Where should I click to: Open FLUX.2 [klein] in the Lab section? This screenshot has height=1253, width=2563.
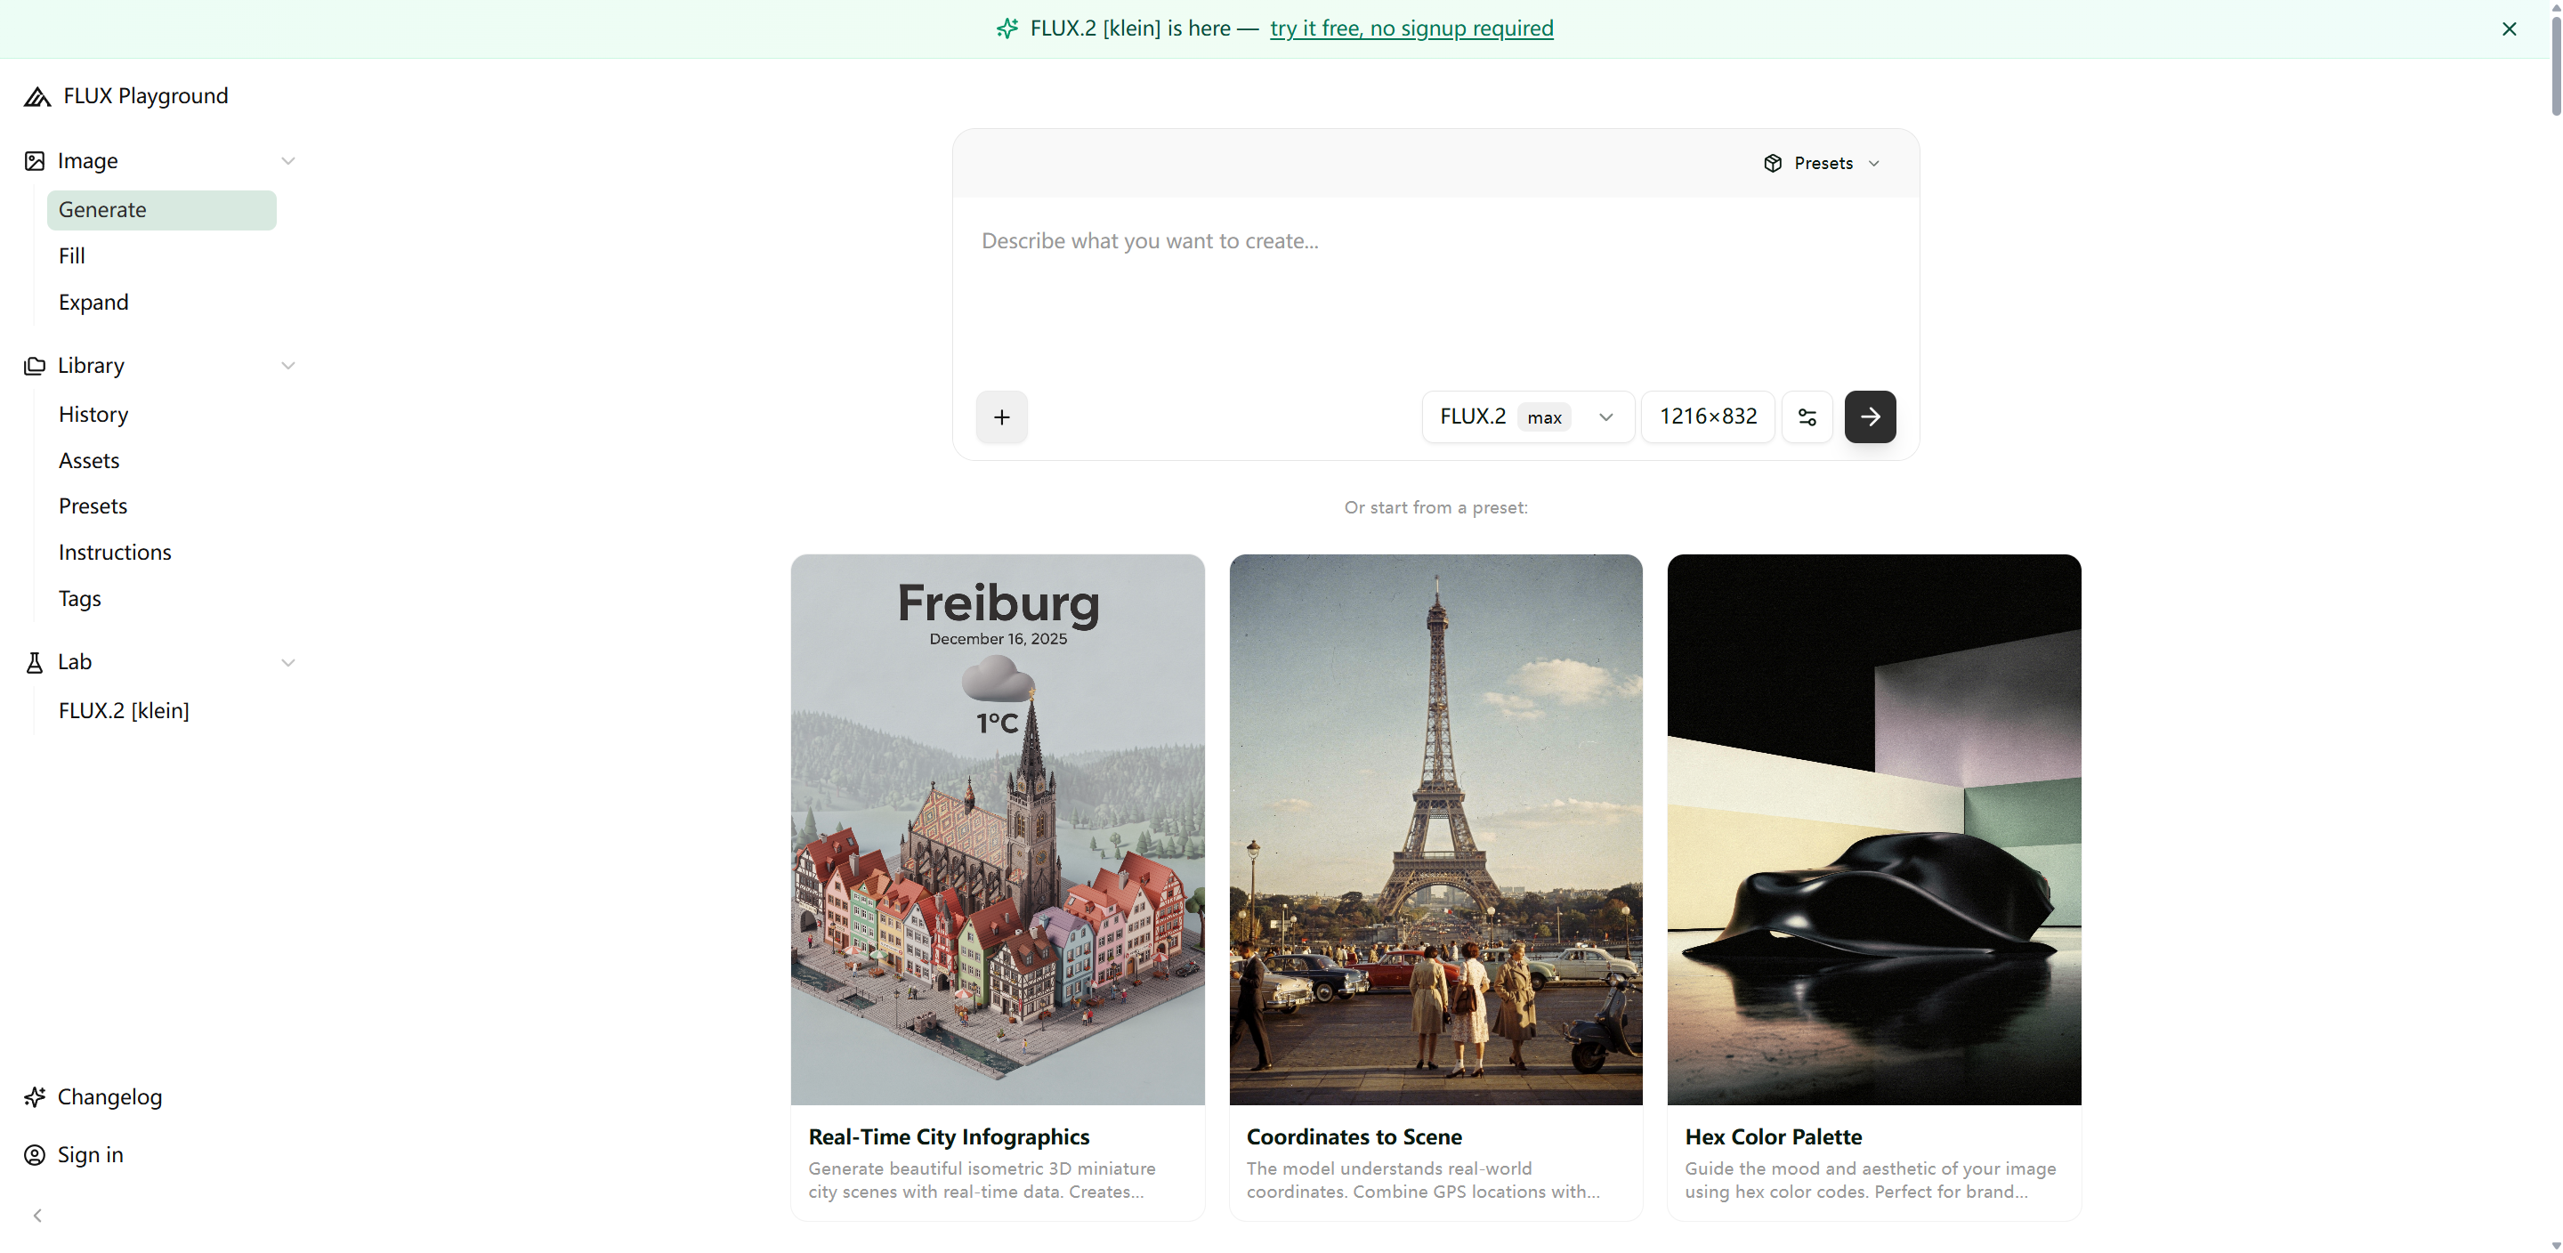point(124,711)
